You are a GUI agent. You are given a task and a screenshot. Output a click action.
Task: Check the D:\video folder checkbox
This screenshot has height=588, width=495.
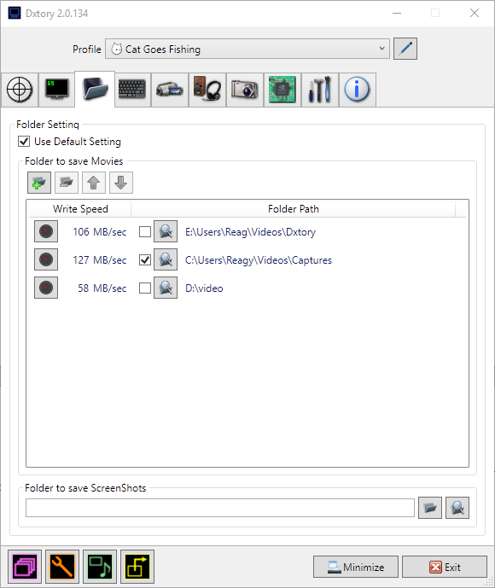[x=145, y=288]
